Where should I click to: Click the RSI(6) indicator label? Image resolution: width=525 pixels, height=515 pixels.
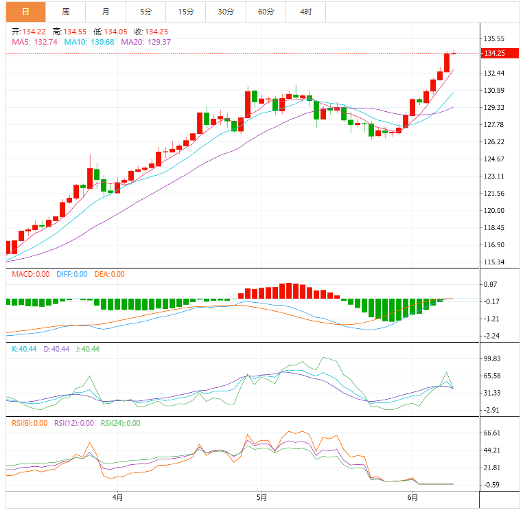coord(30,423)
